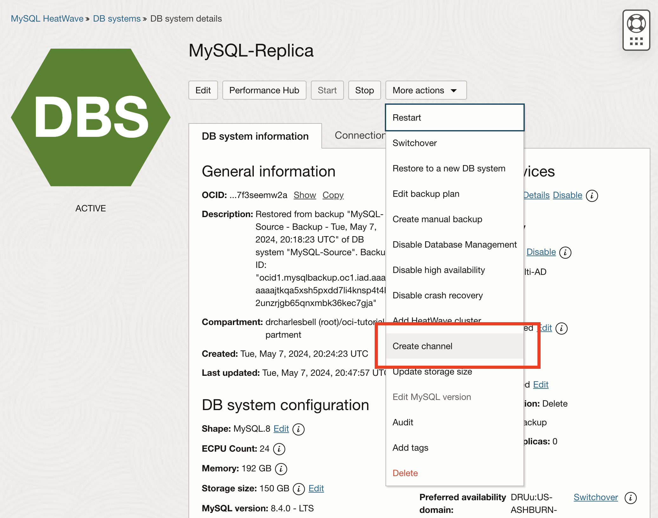Click Delete in the actions menu

405,473
